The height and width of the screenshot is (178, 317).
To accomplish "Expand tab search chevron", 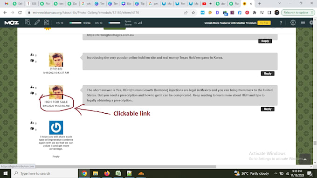I will (279, 3).
